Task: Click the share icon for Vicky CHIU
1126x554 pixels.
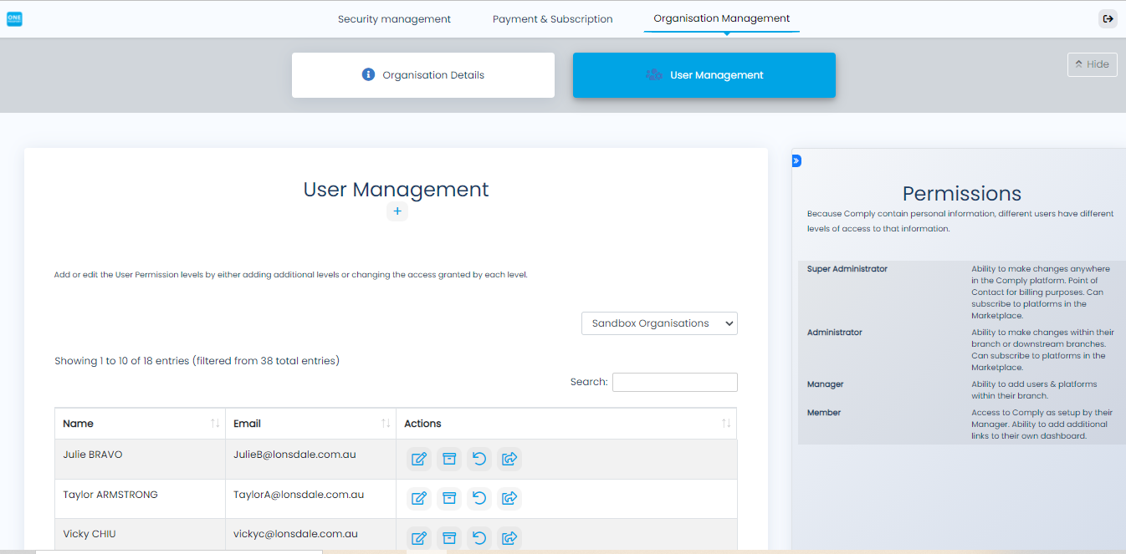Action: pyautogui.click(x=509, y=538)
